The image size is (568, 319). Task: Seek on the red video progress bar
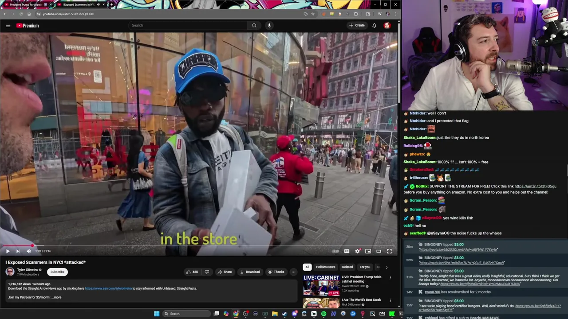(199, 245)
